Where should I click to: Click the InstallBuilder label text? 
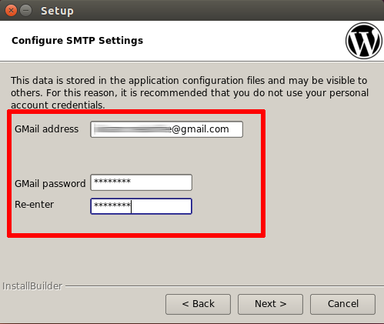pyautogui.click(x=32, y=286)
